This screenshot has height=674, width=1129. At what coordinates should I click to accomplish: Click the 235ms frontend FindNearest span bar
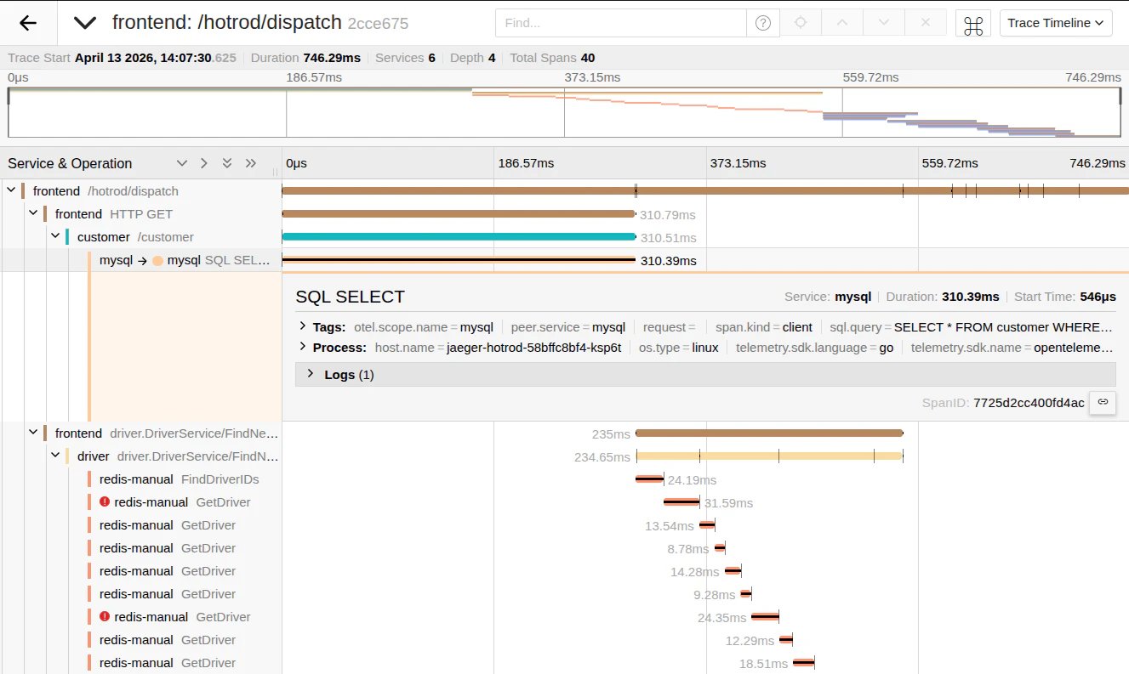point(769,433)
